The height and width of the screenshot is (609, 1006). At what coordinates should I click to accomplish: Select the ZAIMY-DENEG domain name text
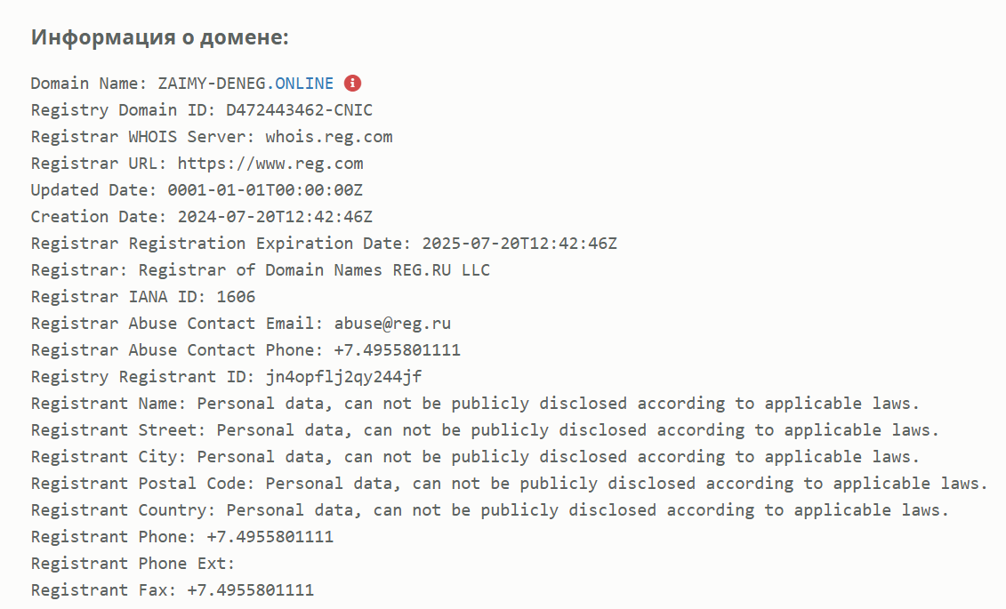[212, 84]
